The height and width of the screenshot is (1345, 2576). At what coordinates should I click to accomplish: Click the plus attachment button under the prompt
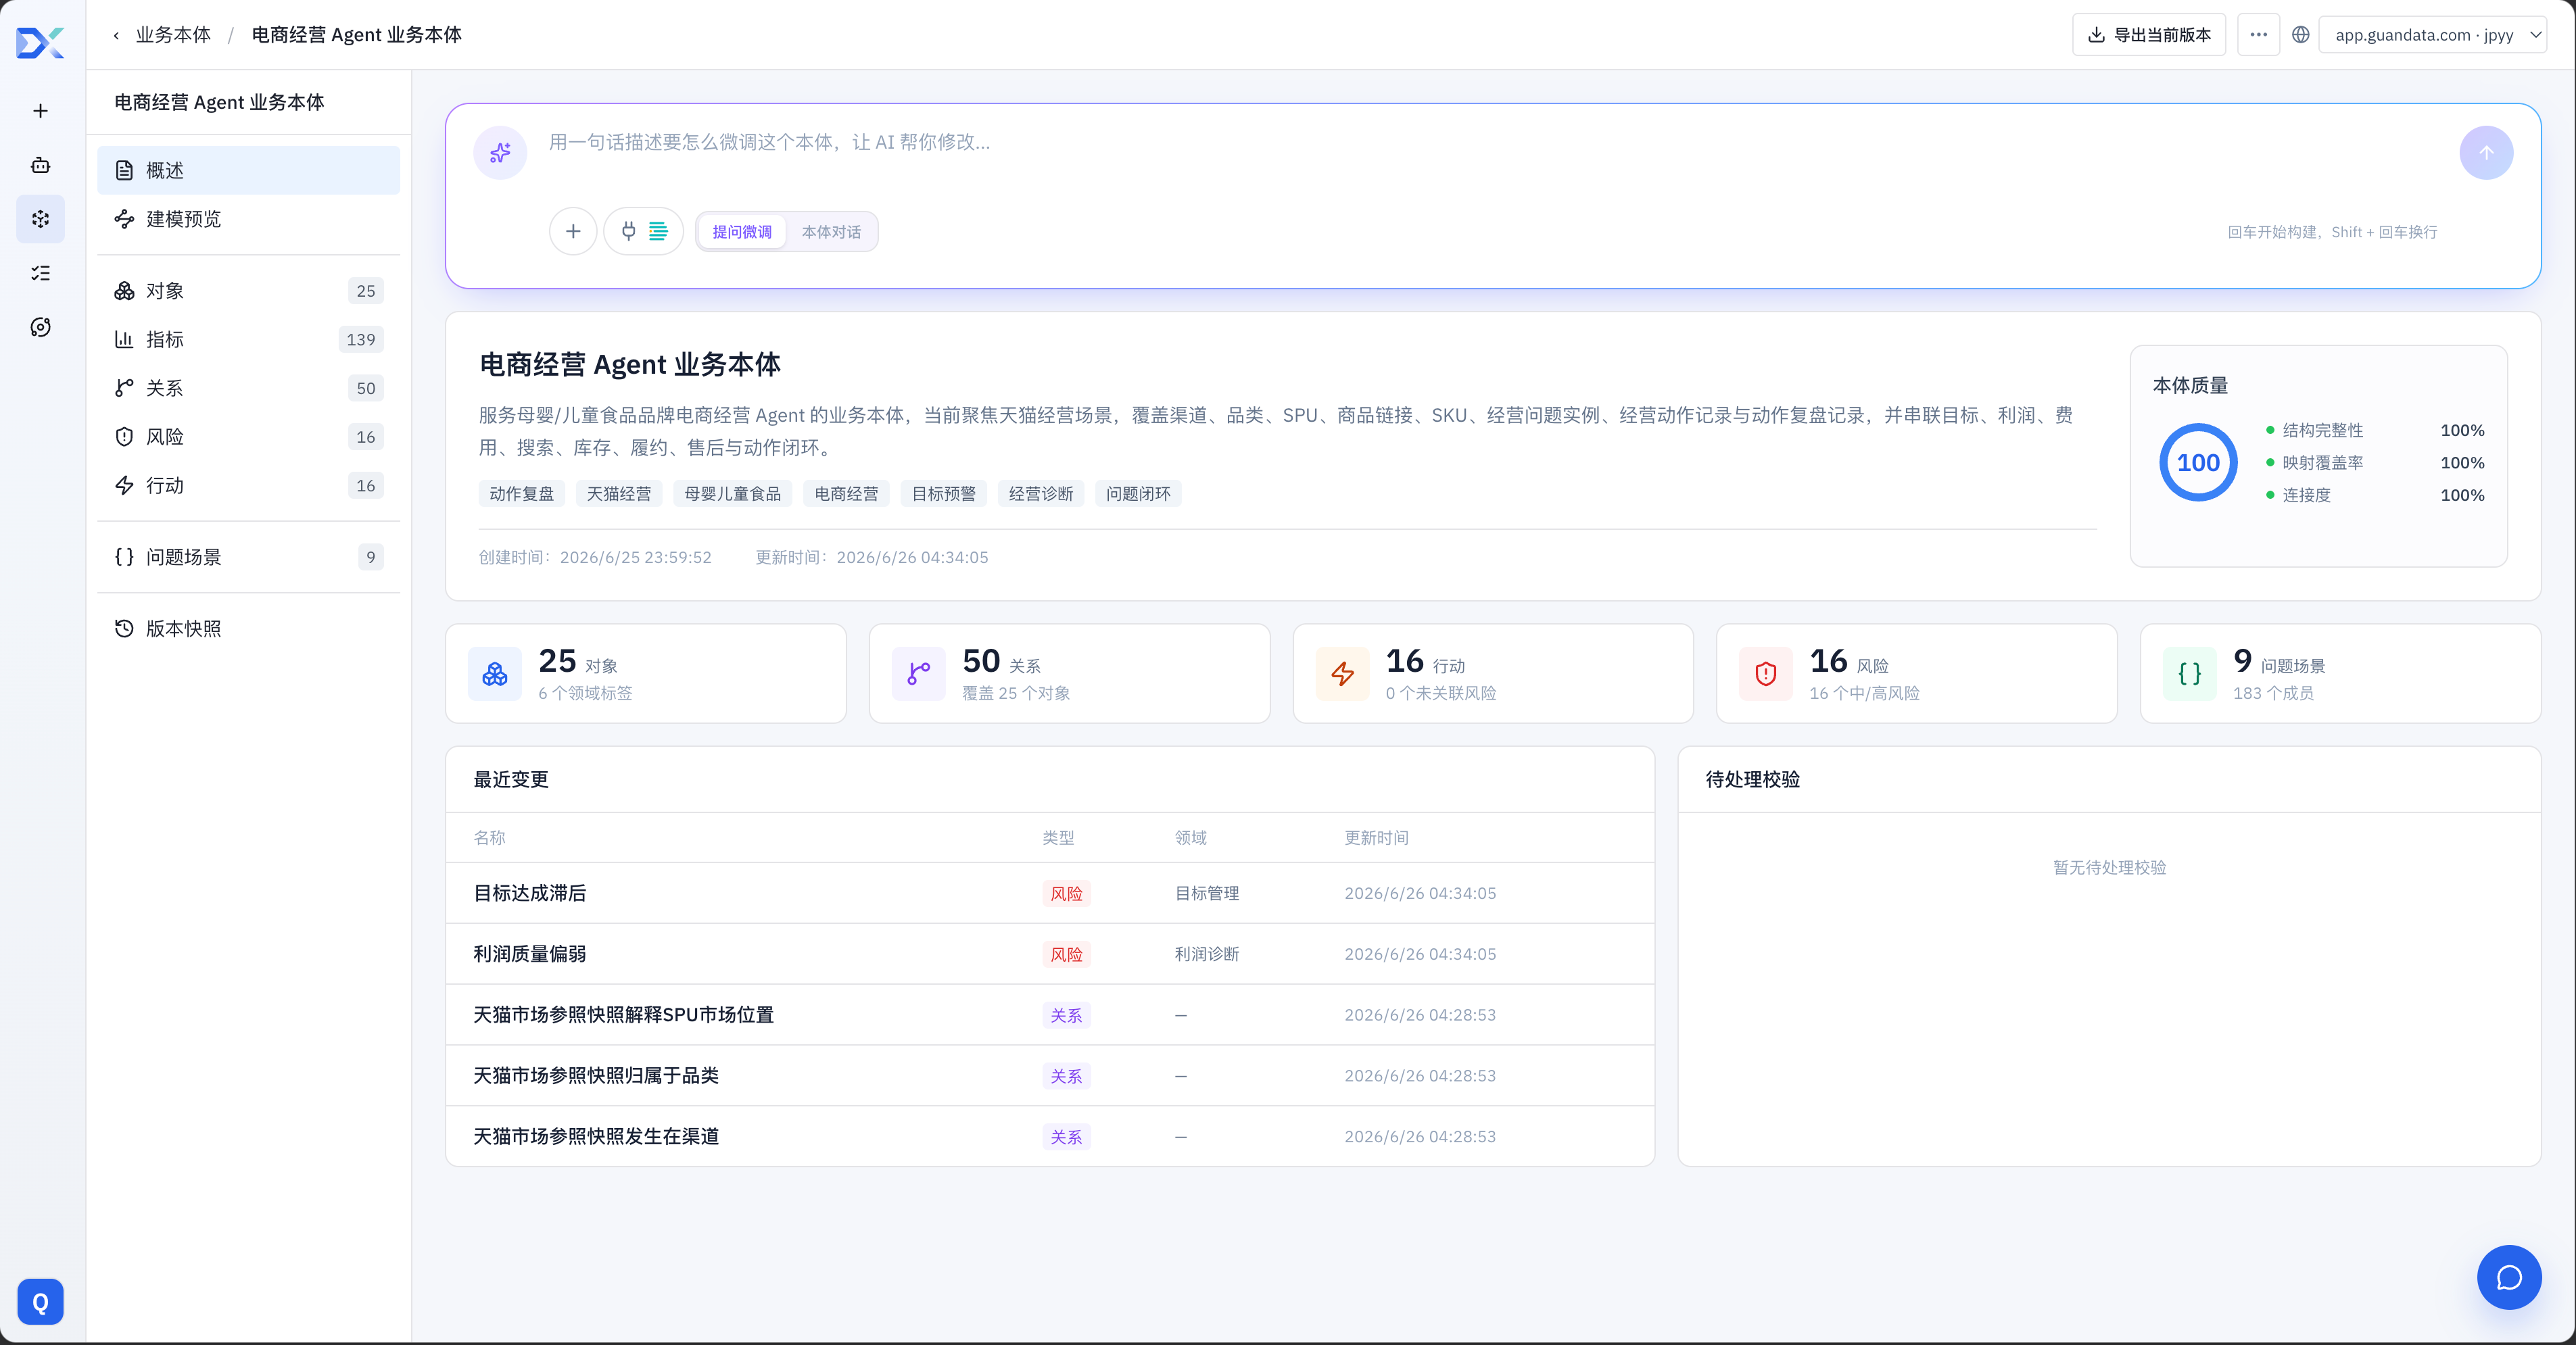pos(573,232)
